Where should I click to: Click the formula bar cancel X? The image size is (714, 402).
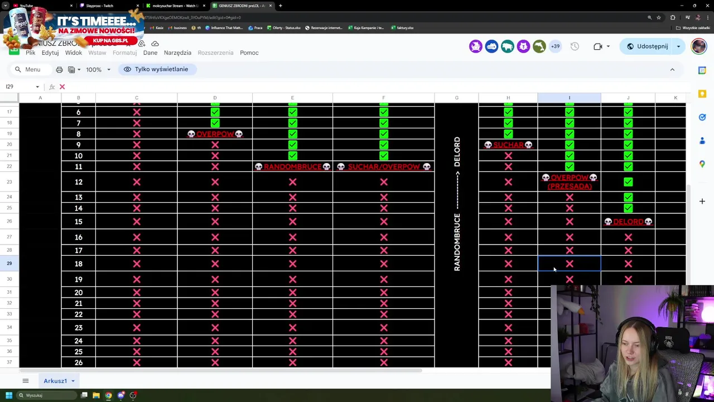pos(62,87)
